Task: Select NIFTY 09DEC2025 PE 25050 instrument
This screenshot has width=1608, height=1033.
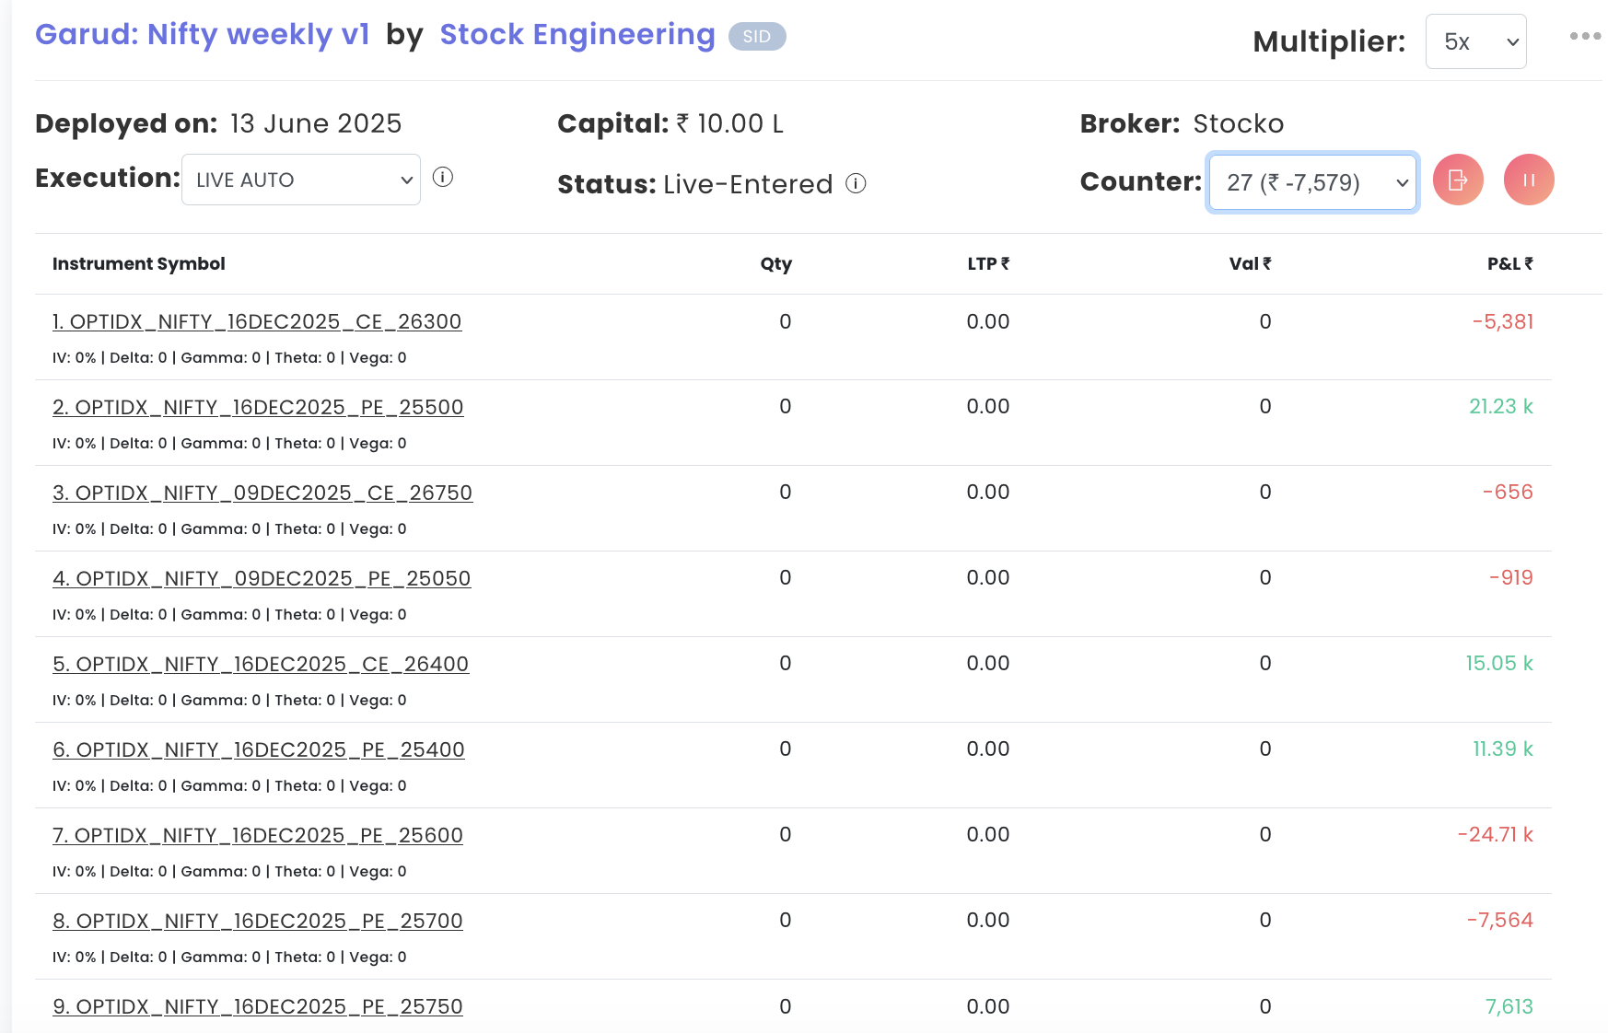Action: click(x=262, y=579)
